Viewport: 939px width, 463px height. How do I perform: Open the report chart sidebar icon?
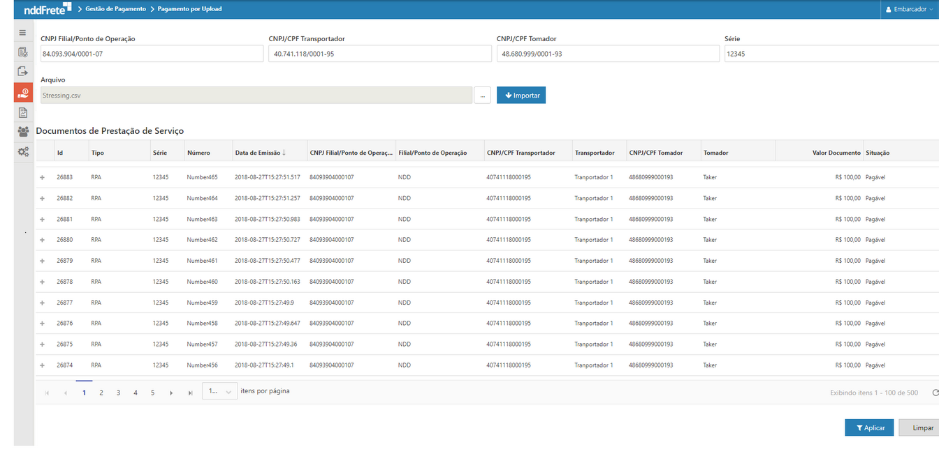tap(22, 112)
